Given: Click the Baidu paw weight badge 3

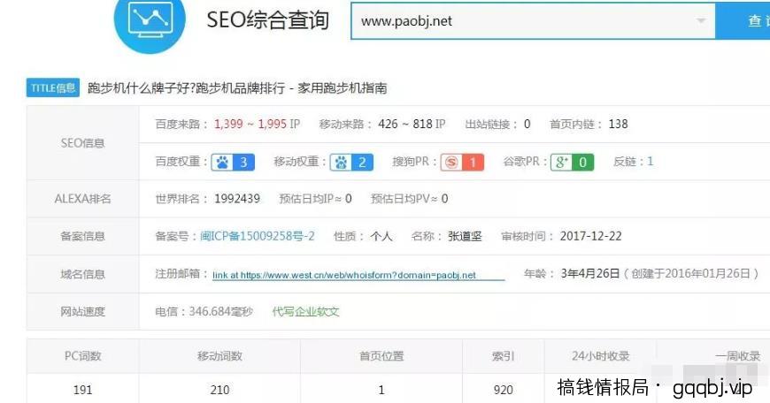Looking at the screenshot, I should 233,163.
